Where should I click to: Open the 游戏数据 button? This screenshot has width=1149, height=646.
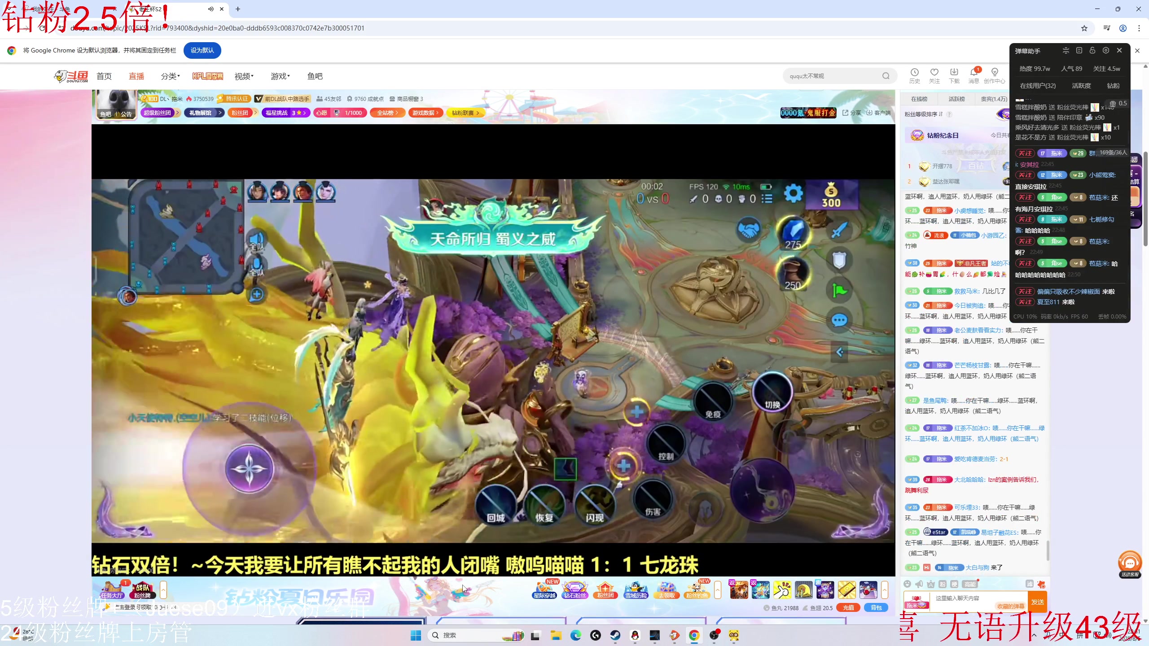point(425,113)
